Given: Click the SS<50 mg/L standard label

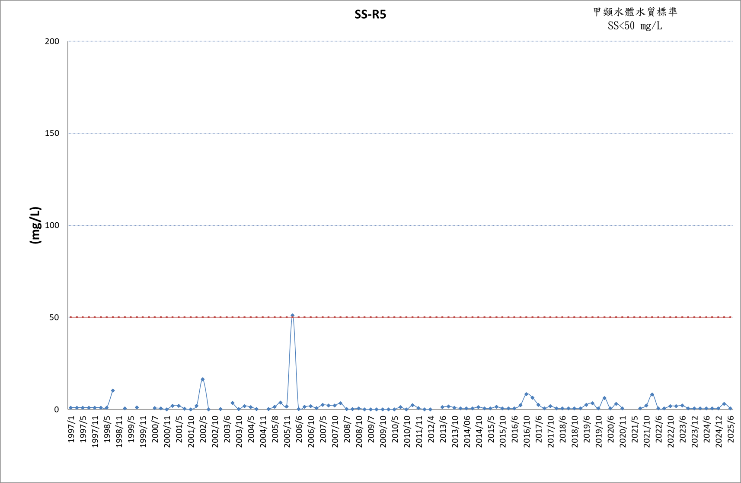Looking at the screenshot, I should (x=635, y=26).
